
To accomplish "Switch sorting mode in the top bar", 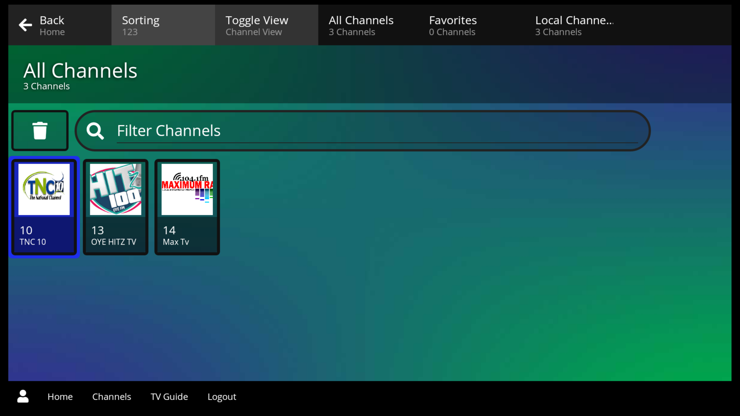I will click(x=163, y=25).
